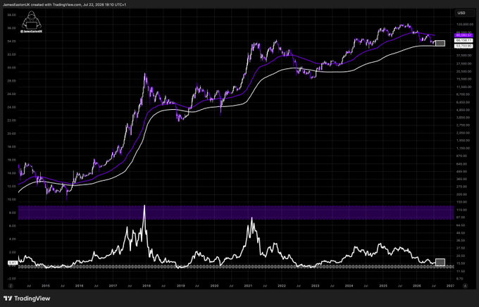Click the 11,500.00 price axis label
Screen dimensions: 479x307
[464, 87]
